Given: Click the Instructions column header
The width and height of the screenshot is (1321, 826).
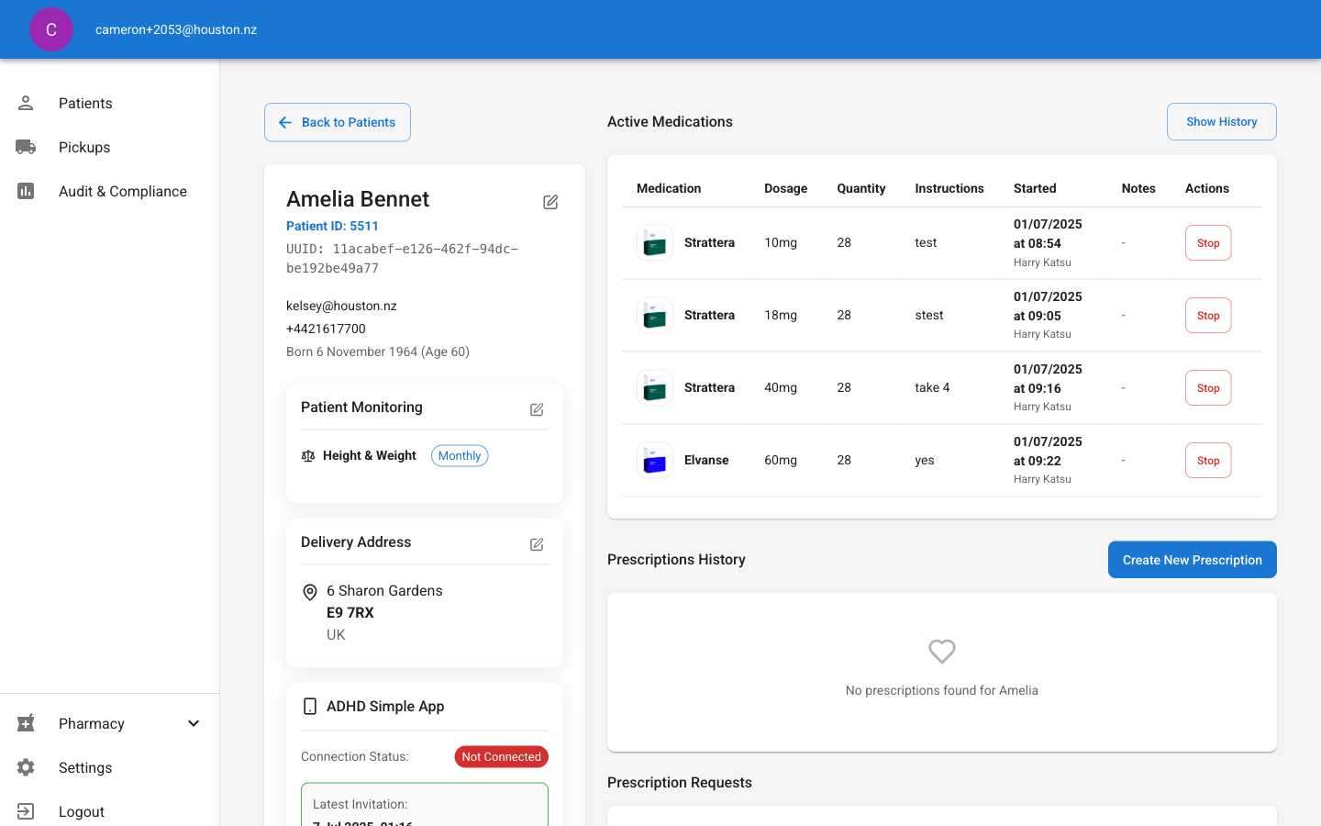Looking at the screenshot, I should pos(949,188).
